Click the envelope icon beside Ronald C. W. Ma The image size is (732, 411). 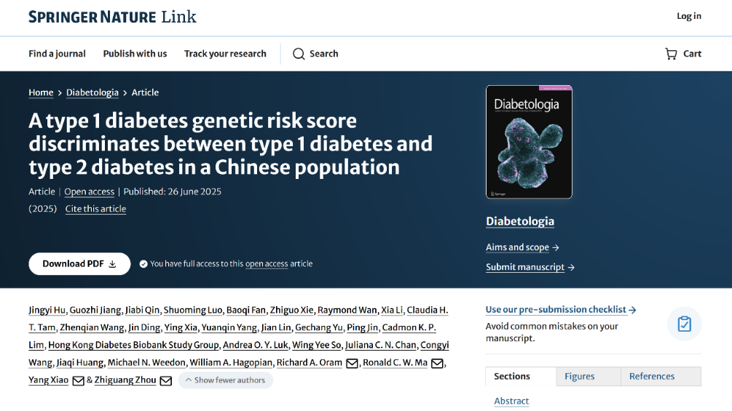437,363
